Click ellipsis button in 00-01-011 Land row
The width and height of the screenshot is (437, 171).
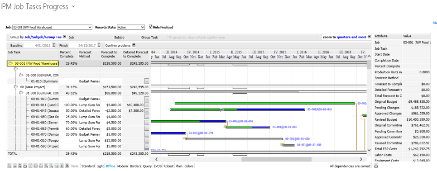[147, 105]
